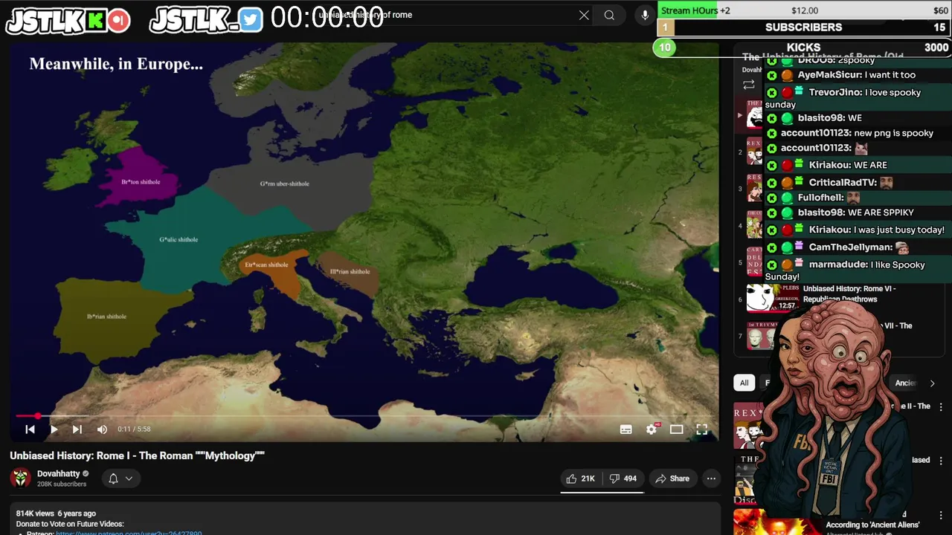Click moderation icon beside CamTheJellyman message
The image size is (952, 535).
(772, 248)
